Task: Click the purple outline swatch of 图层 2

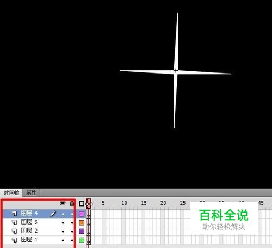Action: (82, 232)
